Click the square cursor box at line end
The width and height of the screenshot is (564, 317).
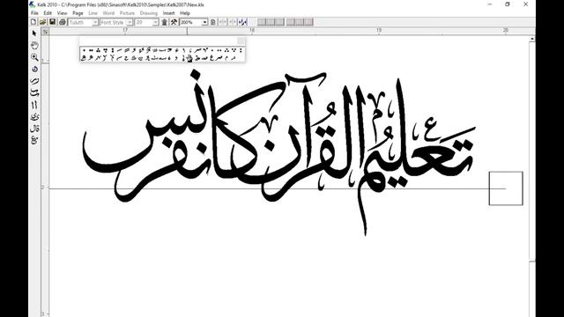coord(506,188)
